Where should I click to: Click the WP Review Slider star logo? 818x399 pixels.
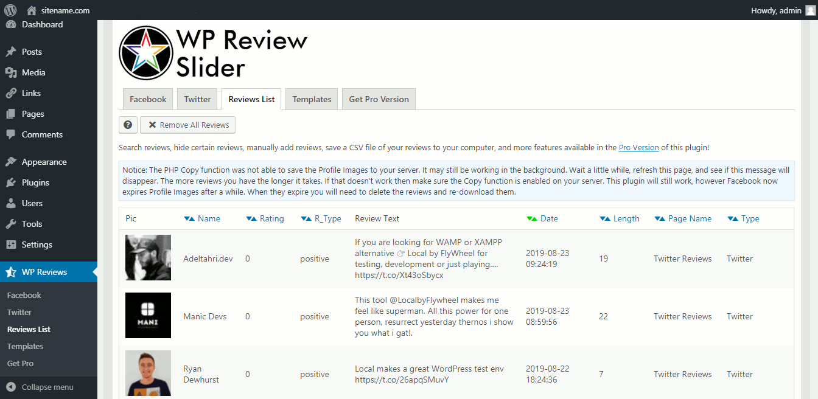pyautogui.click(x=146, y=53)
